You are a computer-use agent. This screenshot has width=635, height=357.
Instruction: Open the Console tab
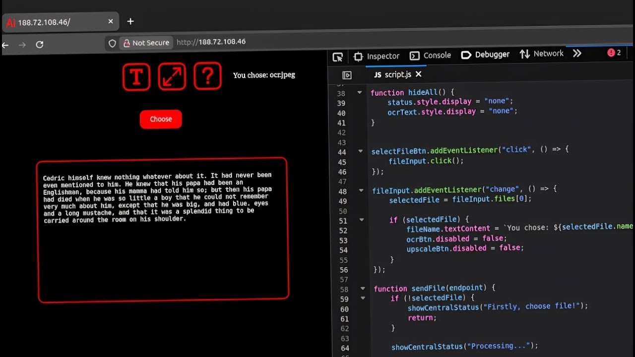coord(430,56)
